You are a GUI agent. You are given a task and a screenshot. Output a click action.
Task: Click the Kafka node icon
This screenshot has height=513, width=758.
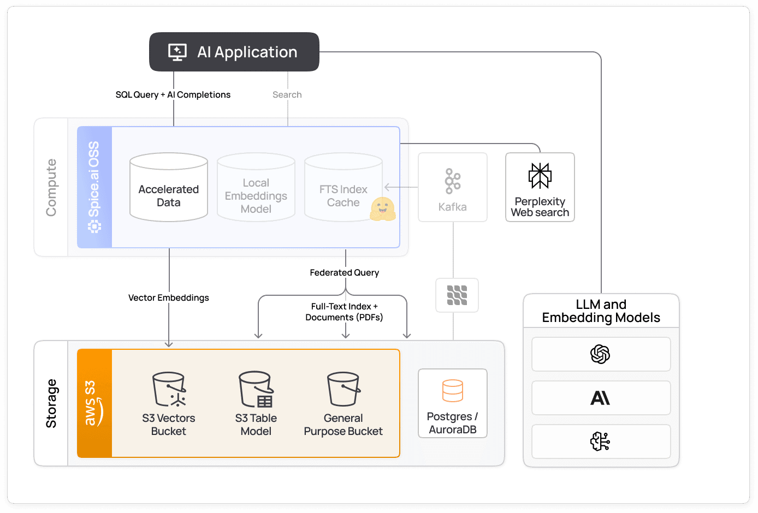pos(452,182)
